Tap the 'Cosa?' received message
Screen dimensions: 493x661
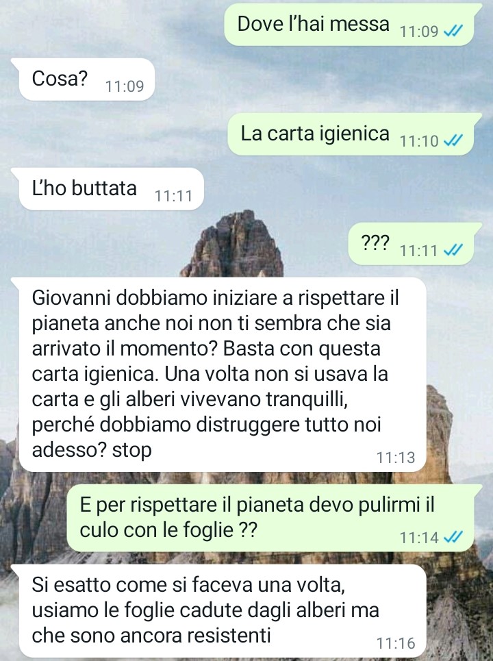[83, 79]
